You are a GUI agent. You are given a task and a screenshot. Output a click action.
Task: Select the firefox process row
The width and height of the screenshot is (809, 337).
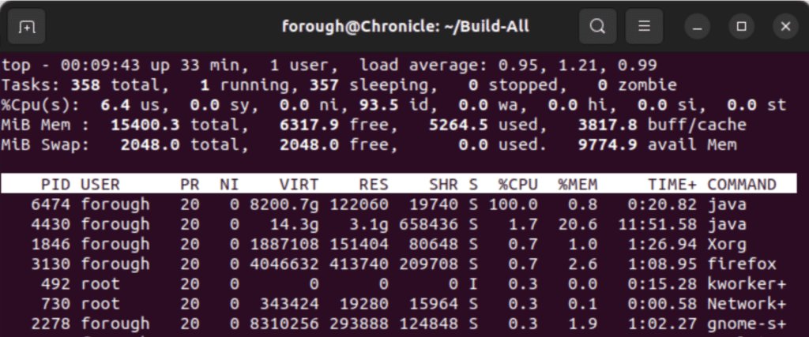pos(398,264)
